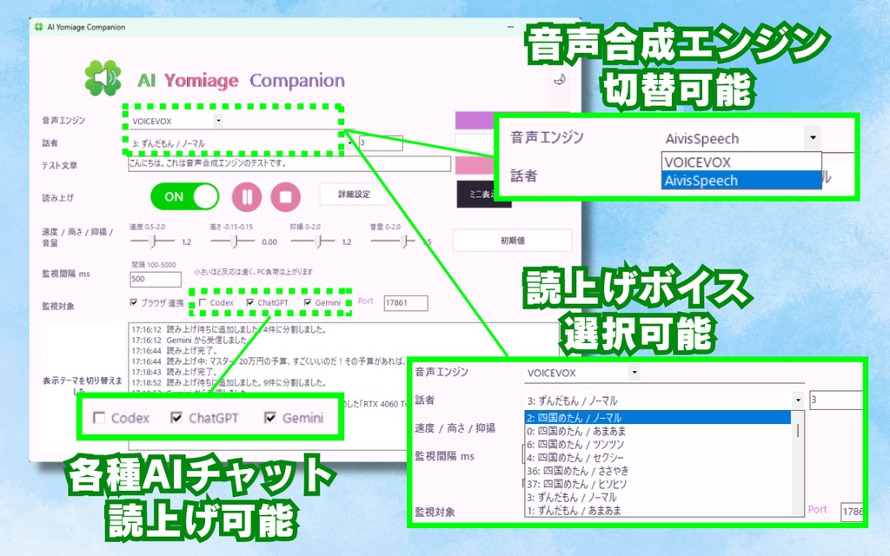Screen dimensions: 890x556
Task: Click the 音量 volume slider
Action: pyautogui.click(x=394, y=242)
